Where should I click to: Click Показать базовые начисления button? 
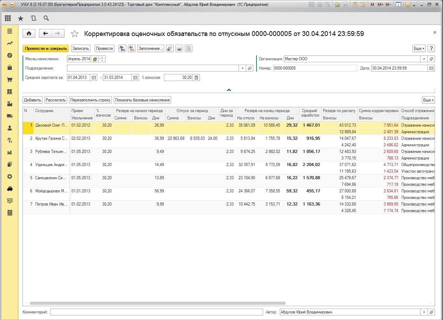(142, 100)
